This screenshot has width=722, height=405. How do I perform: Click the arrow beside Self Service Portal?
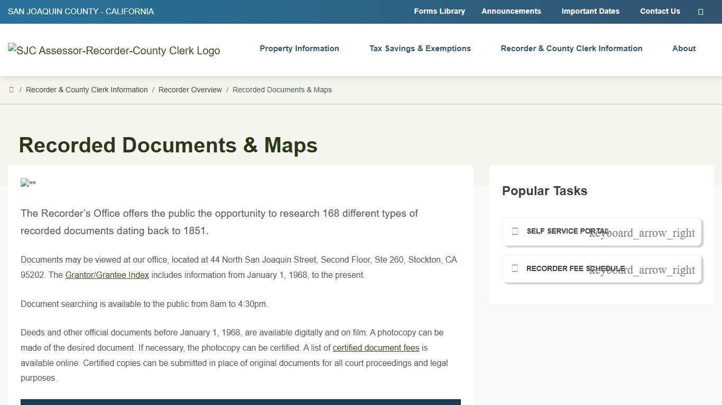pyautogui.click(x=642, y=233)
